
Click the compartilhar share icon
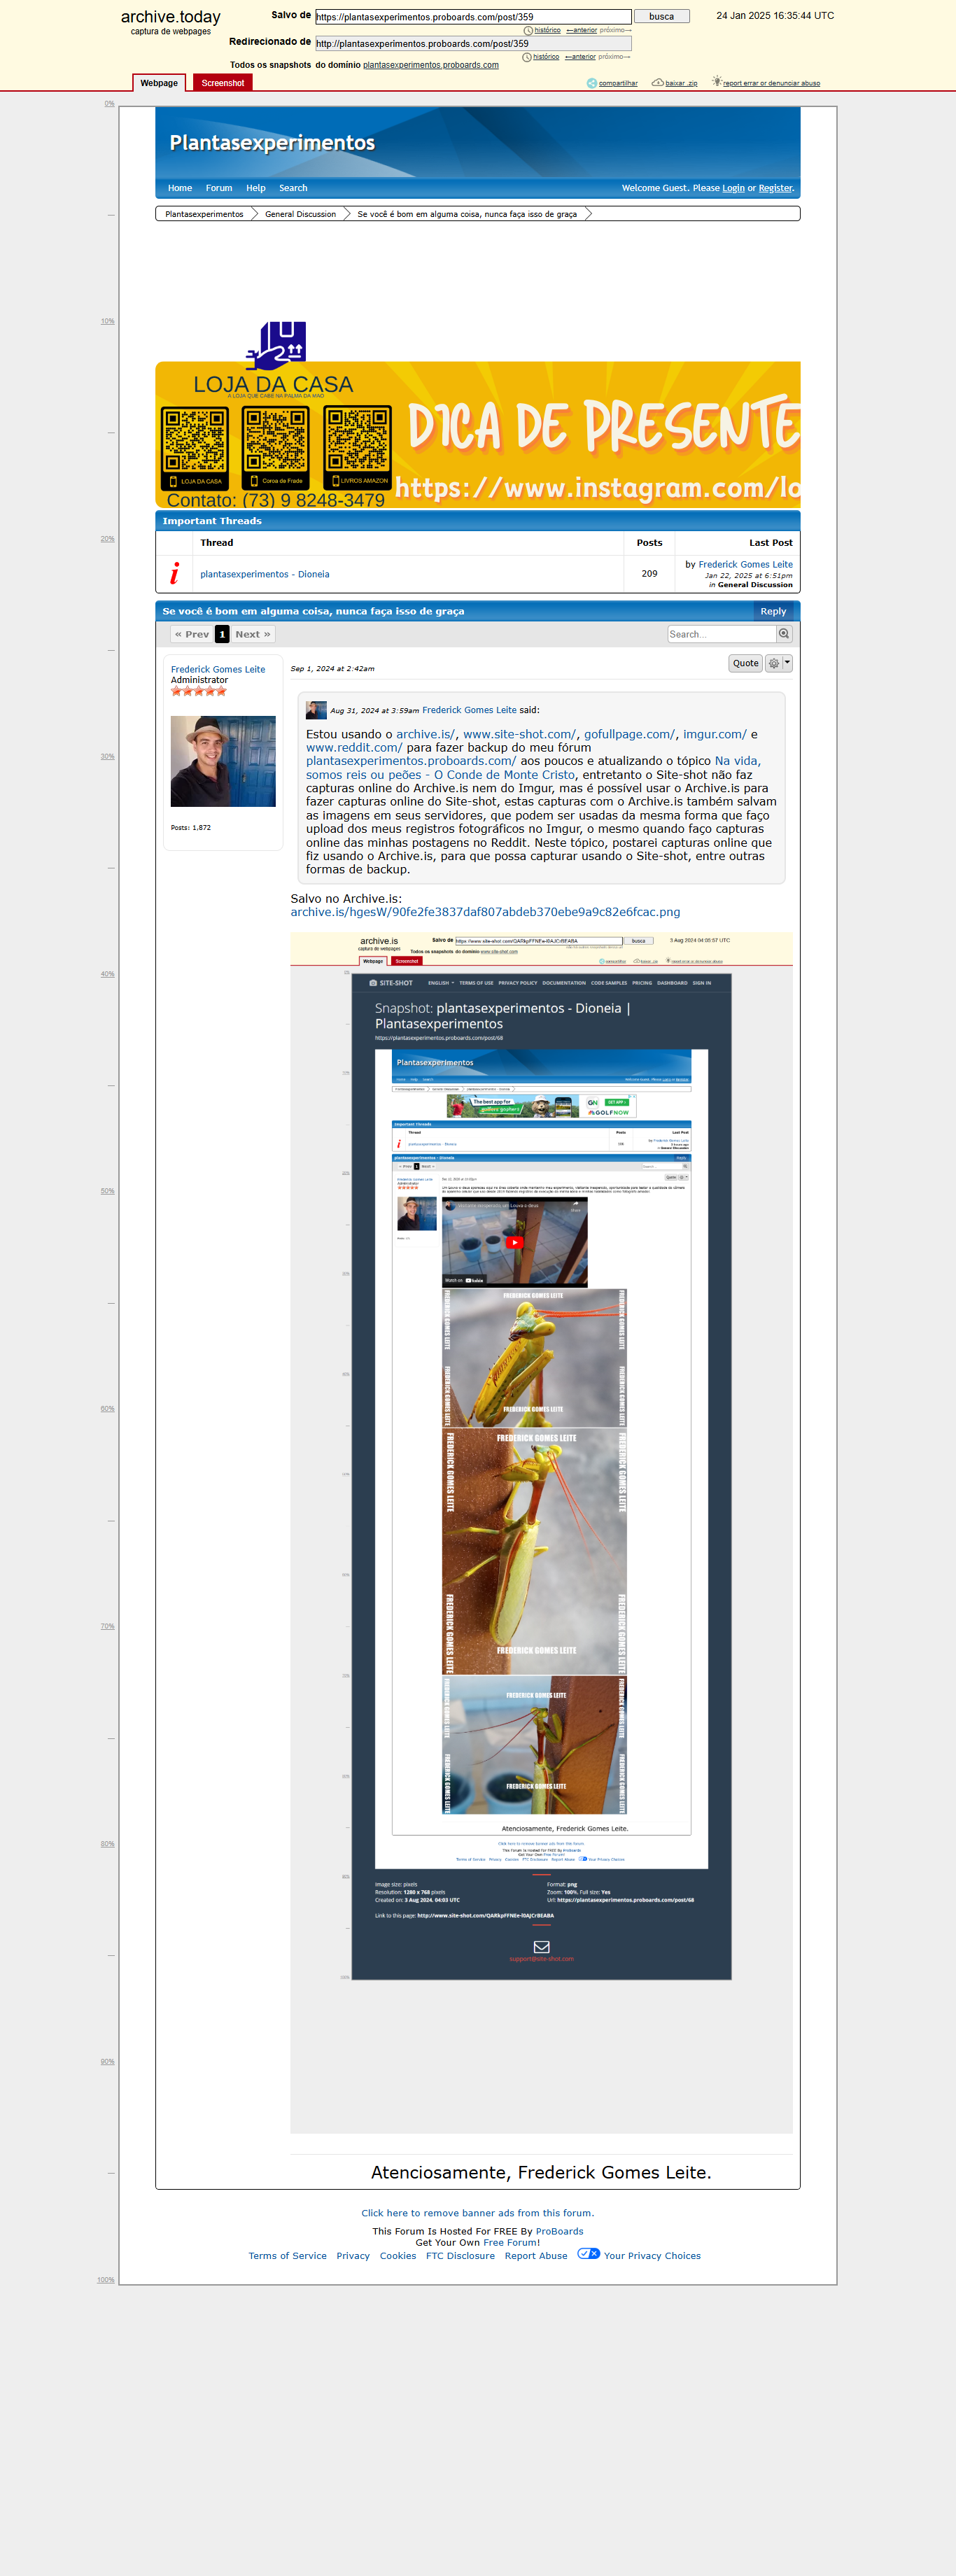coord(591,83)
